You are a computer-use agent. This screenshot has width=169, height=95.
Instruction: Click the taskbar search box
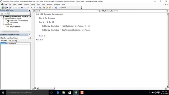(x=27, y=93)
